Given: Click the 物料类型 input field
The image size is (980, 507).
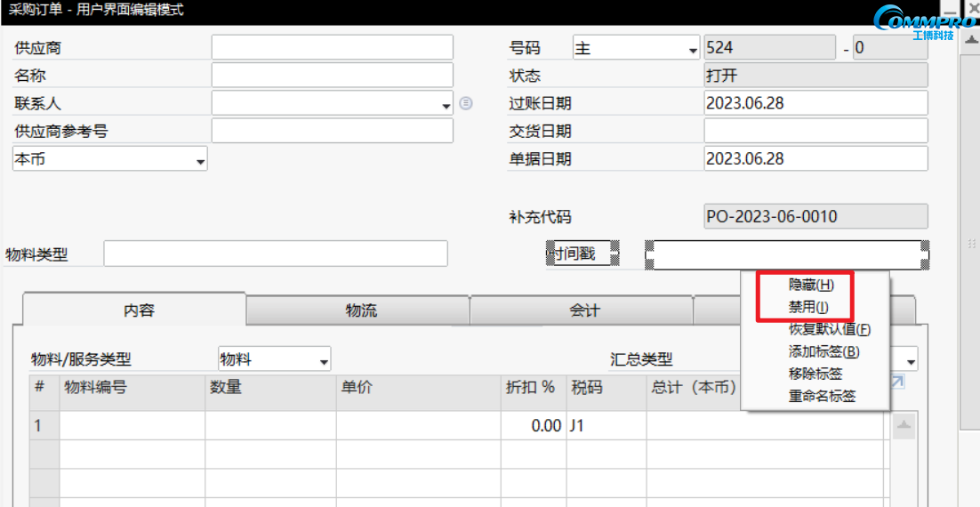Looking at the screenshot, I should pyautogui.click(x=276, y=253).
